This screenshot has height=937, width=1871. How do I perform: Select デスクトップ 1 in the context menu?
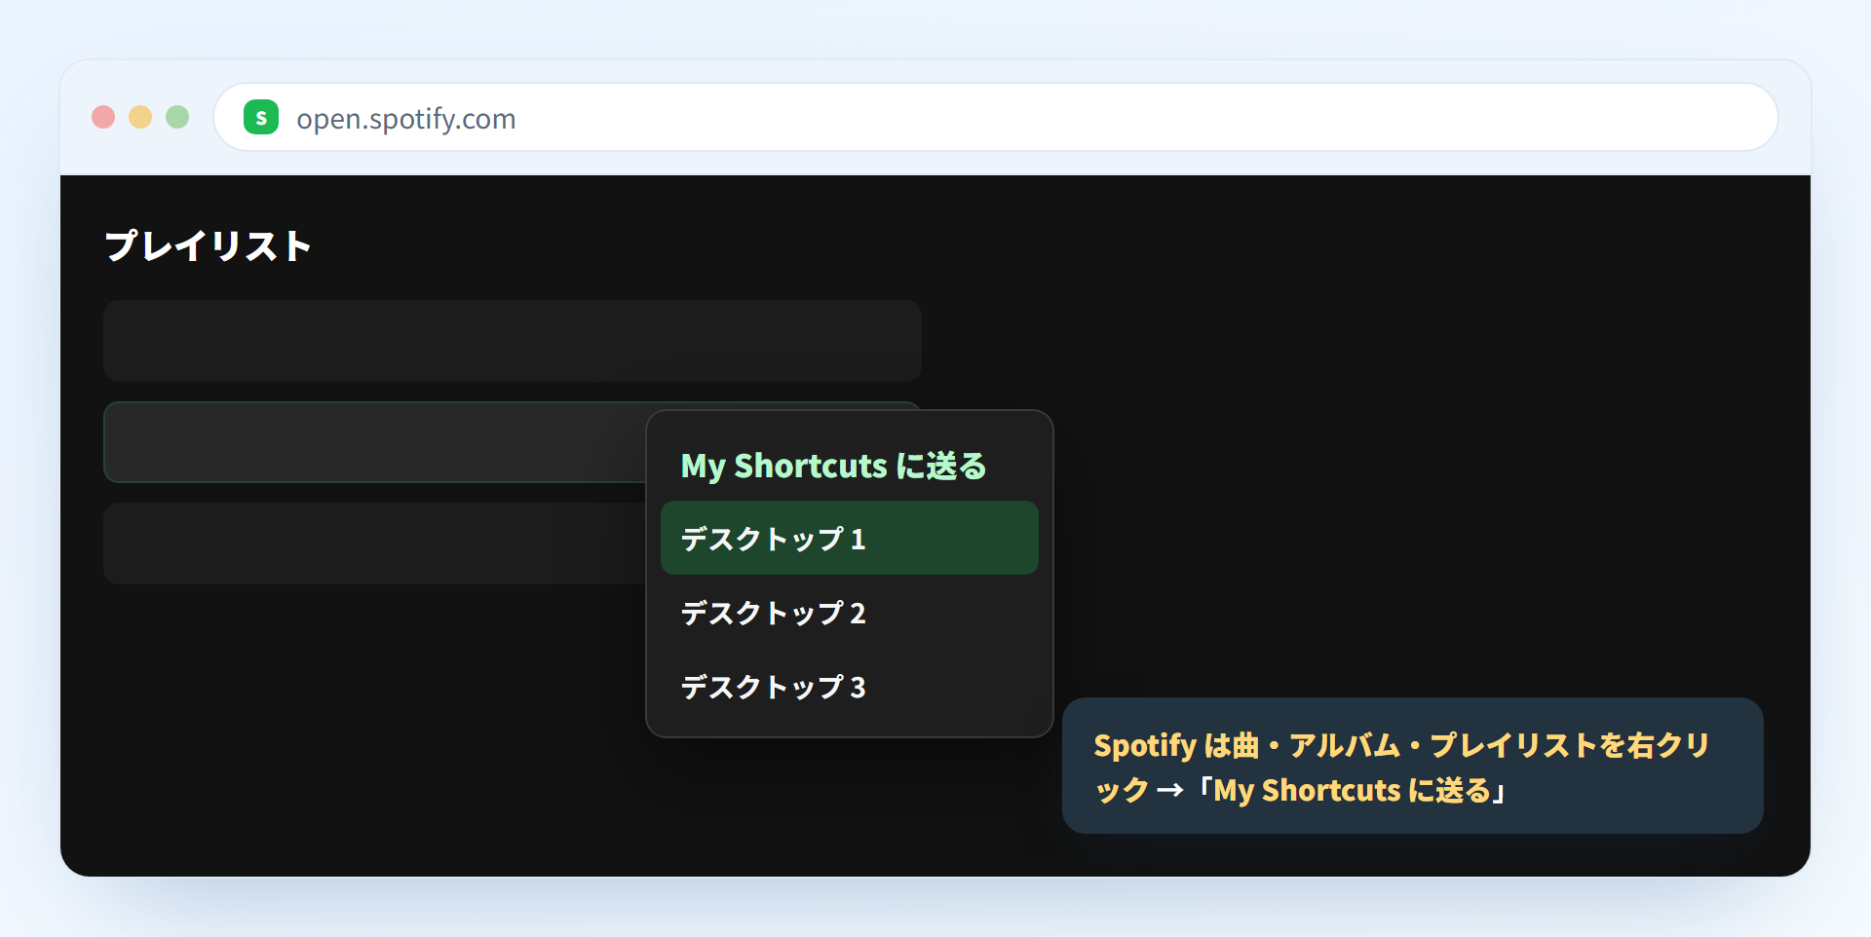(x=849, y=538)
